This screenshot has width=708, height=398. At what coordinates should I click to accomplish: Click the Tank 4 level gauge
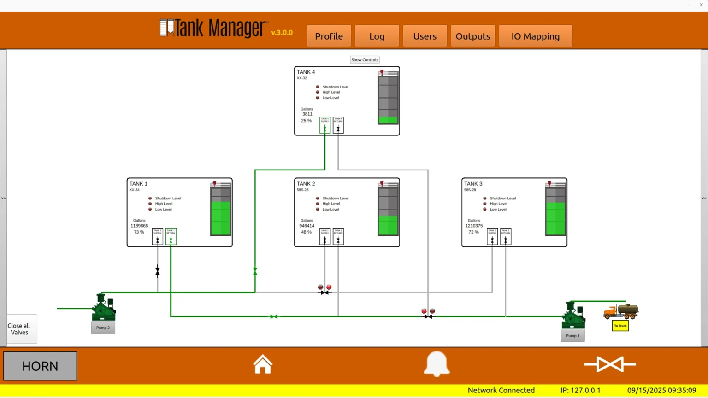coord(388,98)
